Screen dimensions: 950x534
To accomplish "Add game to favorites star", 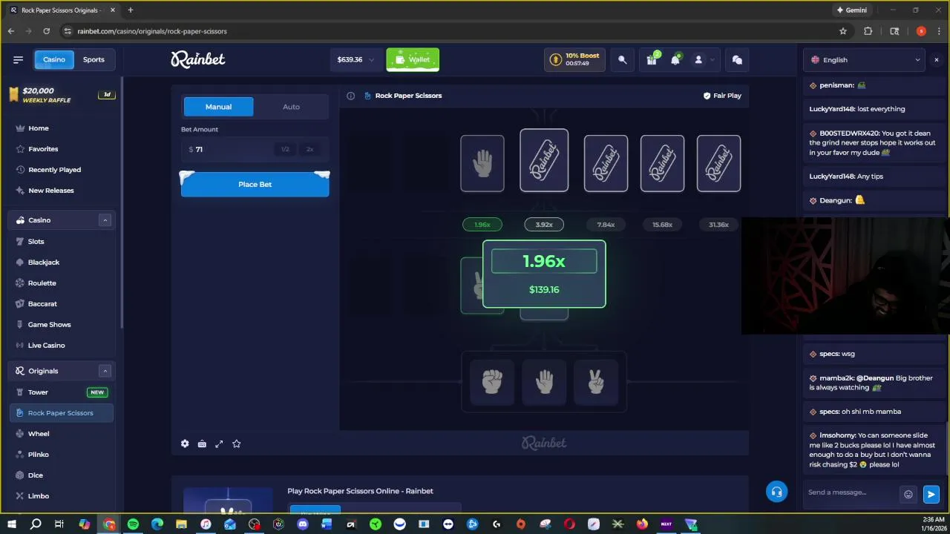I will click(236, 444).
